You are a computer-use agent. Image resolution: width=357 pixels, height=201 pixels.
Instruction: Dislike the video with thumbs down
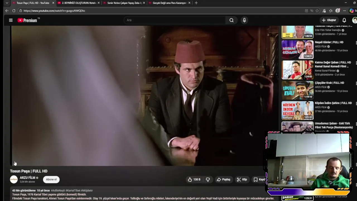coord(208,180)
